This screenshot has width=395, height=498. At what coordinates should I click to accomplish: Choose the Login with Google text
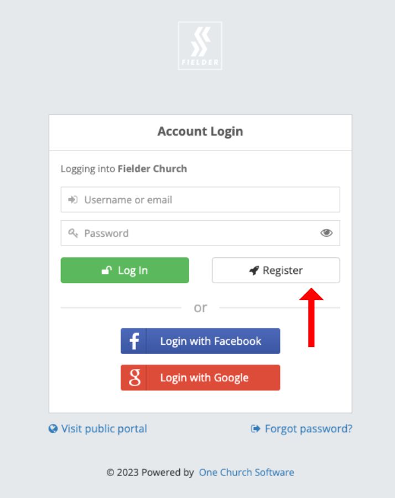(204, 378)
